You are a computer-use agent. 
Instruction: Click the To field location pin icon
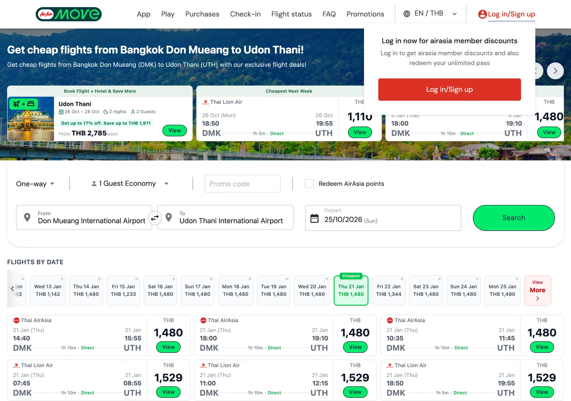pyautogui.click(x=169, y=217)
